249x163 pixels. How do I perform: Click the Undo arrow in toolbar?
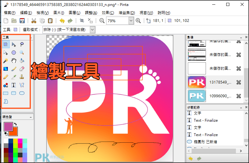[62, 21]
